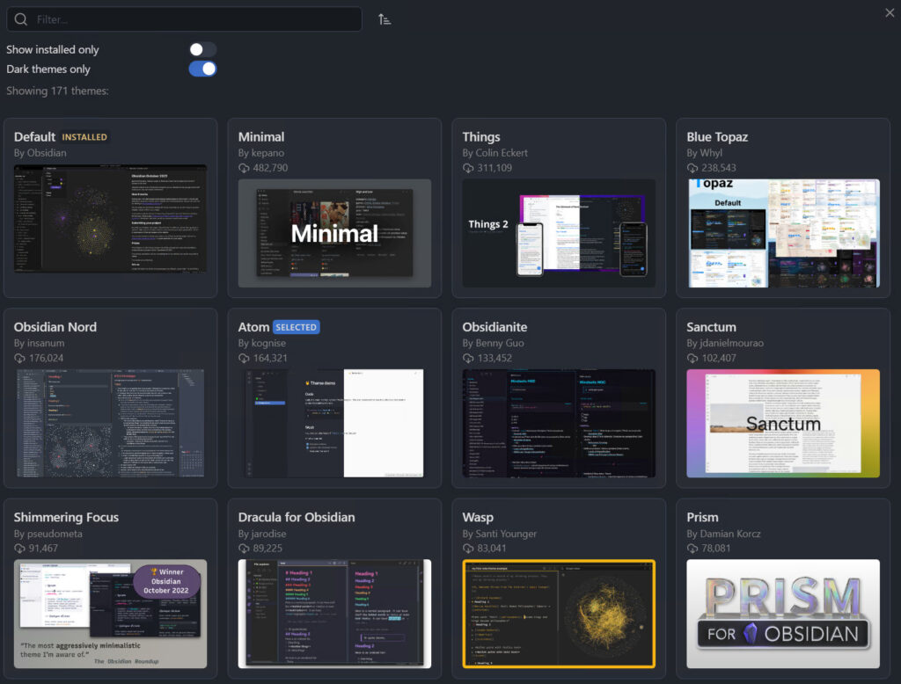Open the Shimmering Focus theme title

coord(66,517)
